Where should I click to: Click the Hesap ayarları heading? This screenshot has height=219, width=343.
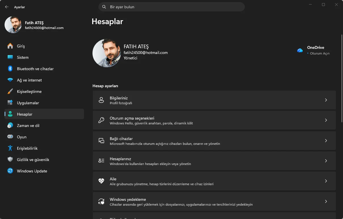pyautogui.click(x=105, y=86)
